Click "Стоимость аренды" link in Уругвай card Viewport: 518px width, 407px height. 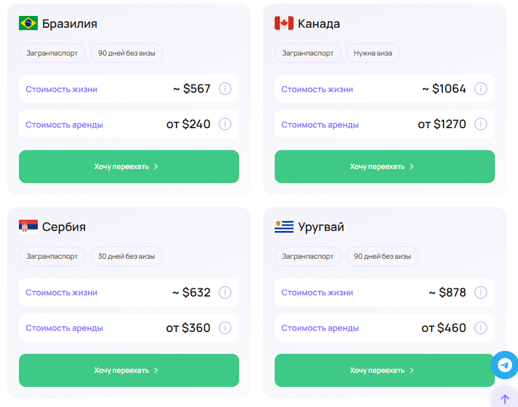(x=320, y=328)
